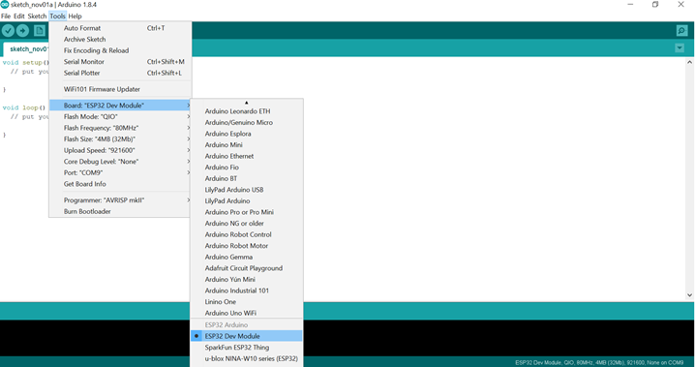Click Get Board Info
Image resolution: width=695 pixels, height=367 pixels.
pos(120,184)
